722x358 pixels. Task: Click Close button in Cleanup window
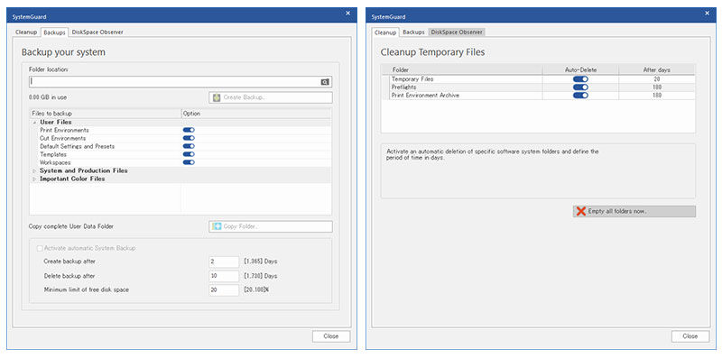pyautogui.click(x=690, y=336)
